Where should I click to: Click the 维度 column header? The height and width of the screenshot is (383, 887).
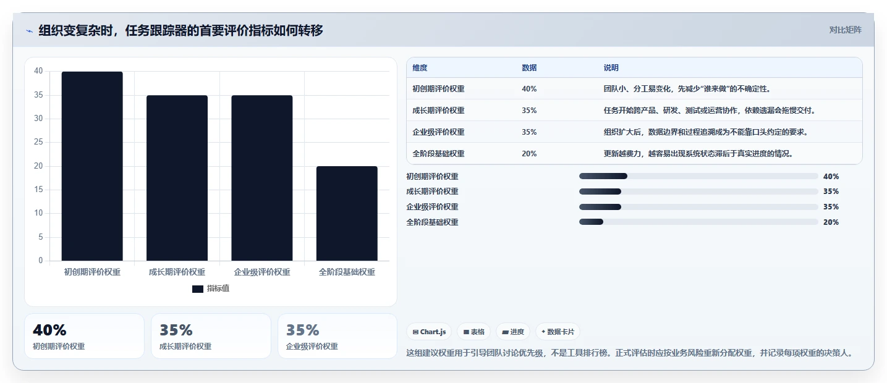(x=420, y=68)
